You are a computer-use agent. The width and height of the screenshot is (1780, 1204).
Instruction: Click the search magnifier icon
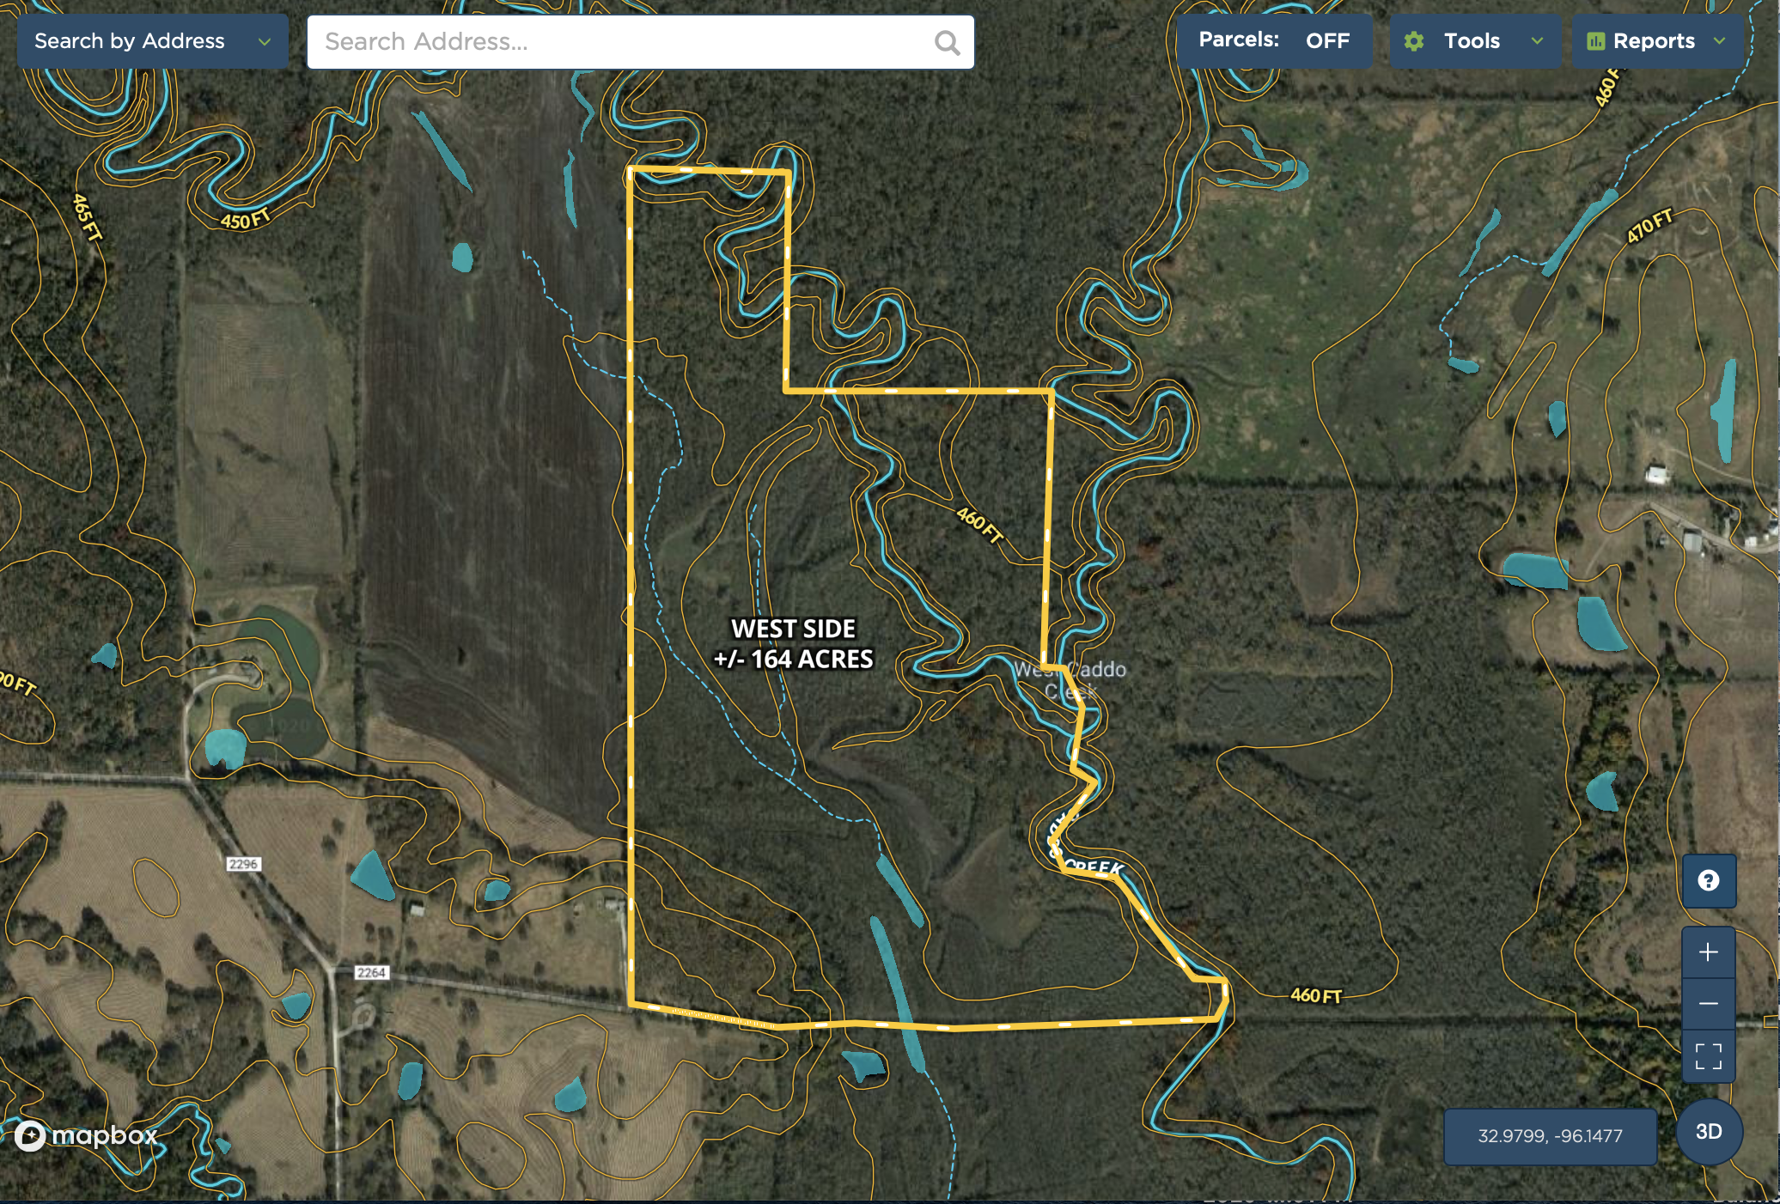click(947, 42)
